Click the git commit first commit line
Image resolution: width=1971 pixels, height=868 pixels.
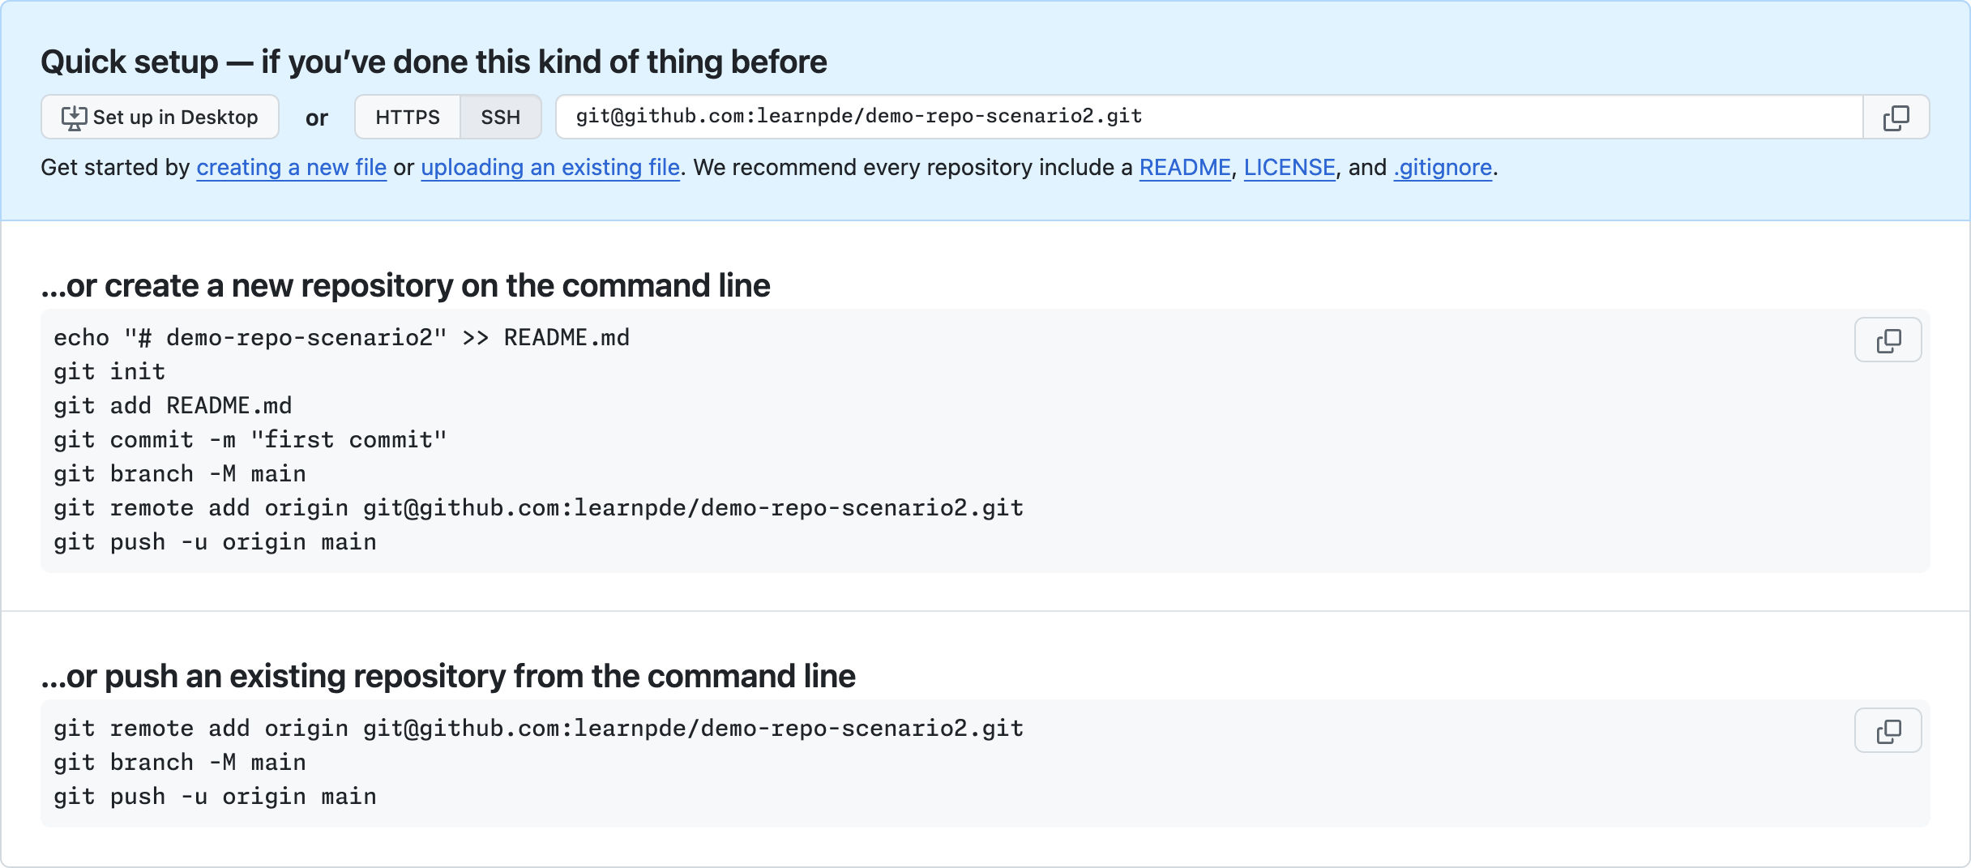click(x=250, y=439)
